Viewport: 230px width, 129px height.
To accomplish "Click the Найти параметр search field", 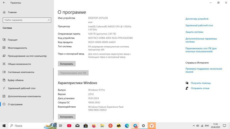I will 27,20.
